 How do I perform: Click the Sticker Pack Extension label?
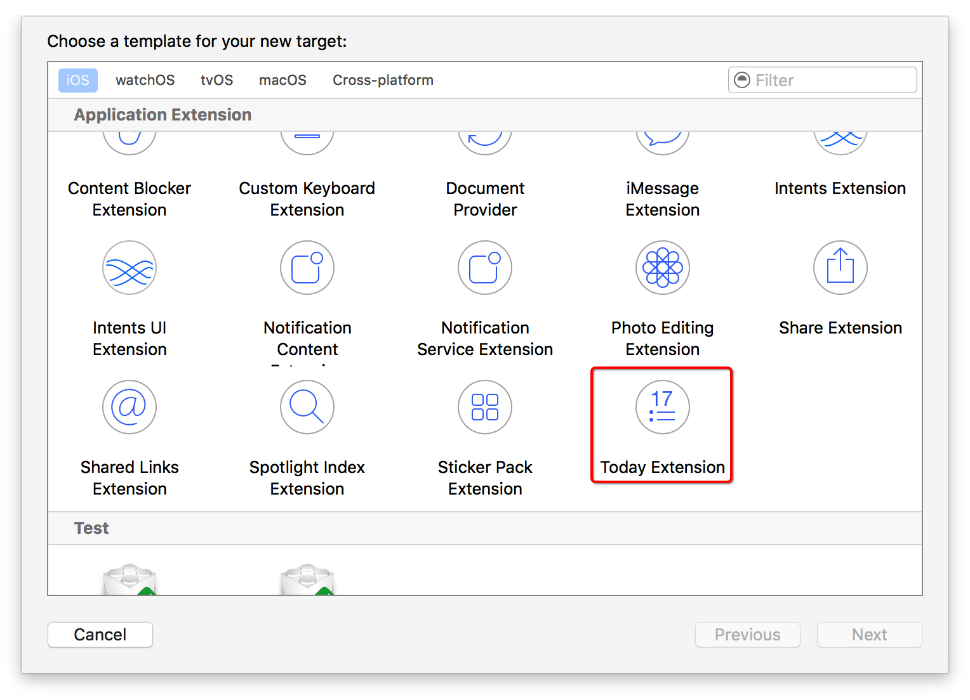(x=485, y=478)
